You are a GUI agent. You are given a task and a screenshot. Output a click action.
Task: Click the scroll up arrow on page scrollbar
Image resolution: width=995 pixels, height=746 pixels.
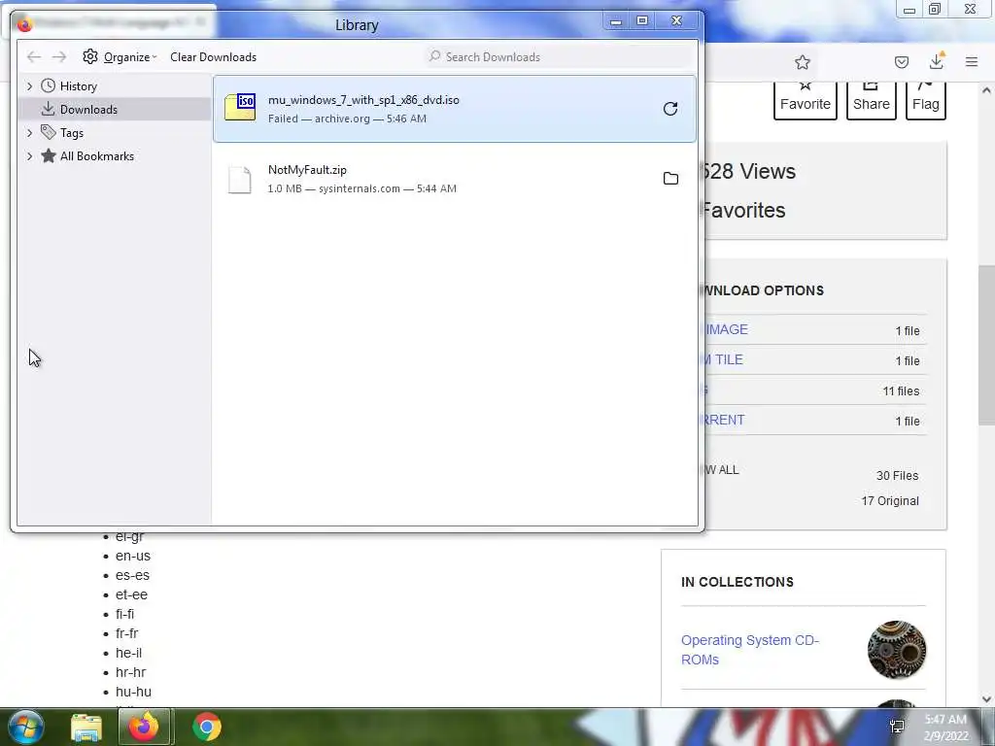(986, 90)
